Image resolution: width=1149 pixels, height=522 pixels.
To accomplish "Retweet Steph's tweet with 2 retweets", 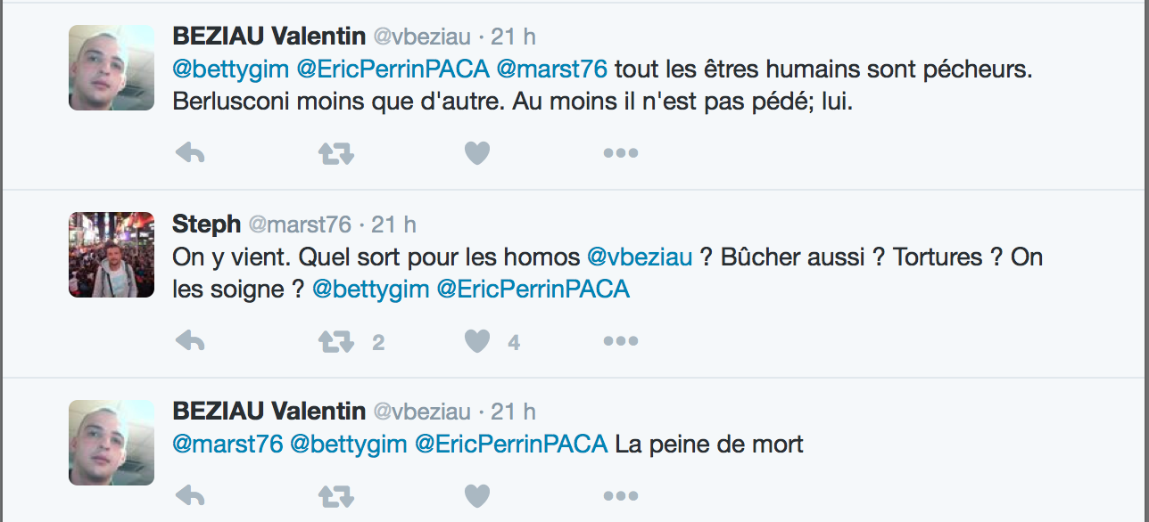I will (x=335, y=341).
